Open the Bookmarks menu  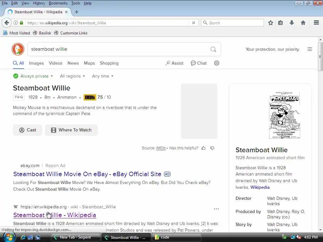tap(58, 3)
